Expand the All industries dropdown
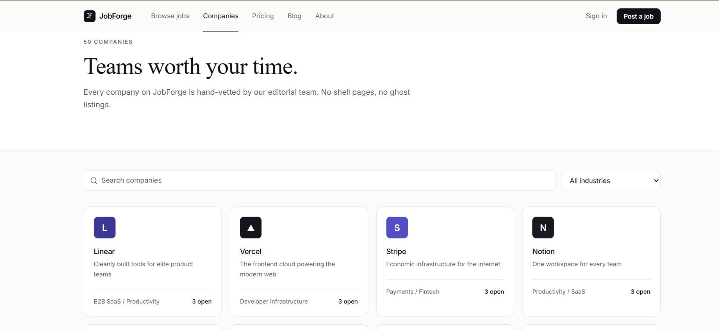The width and height of the screenshot is (719, 330). (611, 181)
